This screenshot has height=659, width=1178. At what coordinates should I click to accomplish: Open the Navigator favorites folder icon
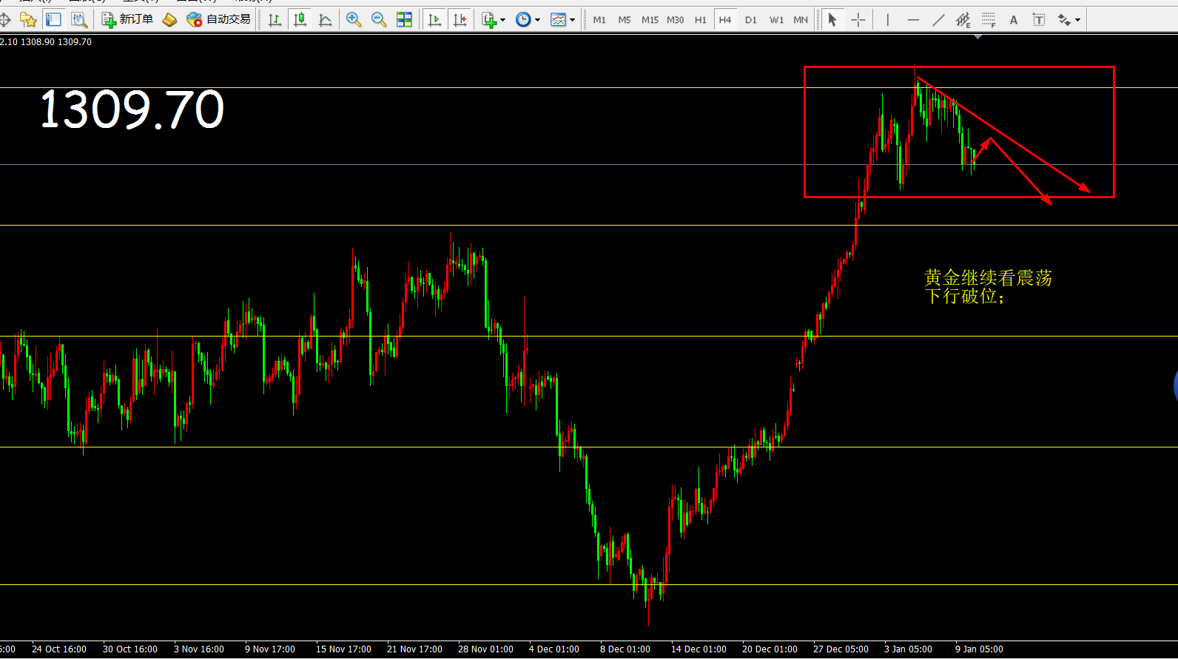click(28, 20)
